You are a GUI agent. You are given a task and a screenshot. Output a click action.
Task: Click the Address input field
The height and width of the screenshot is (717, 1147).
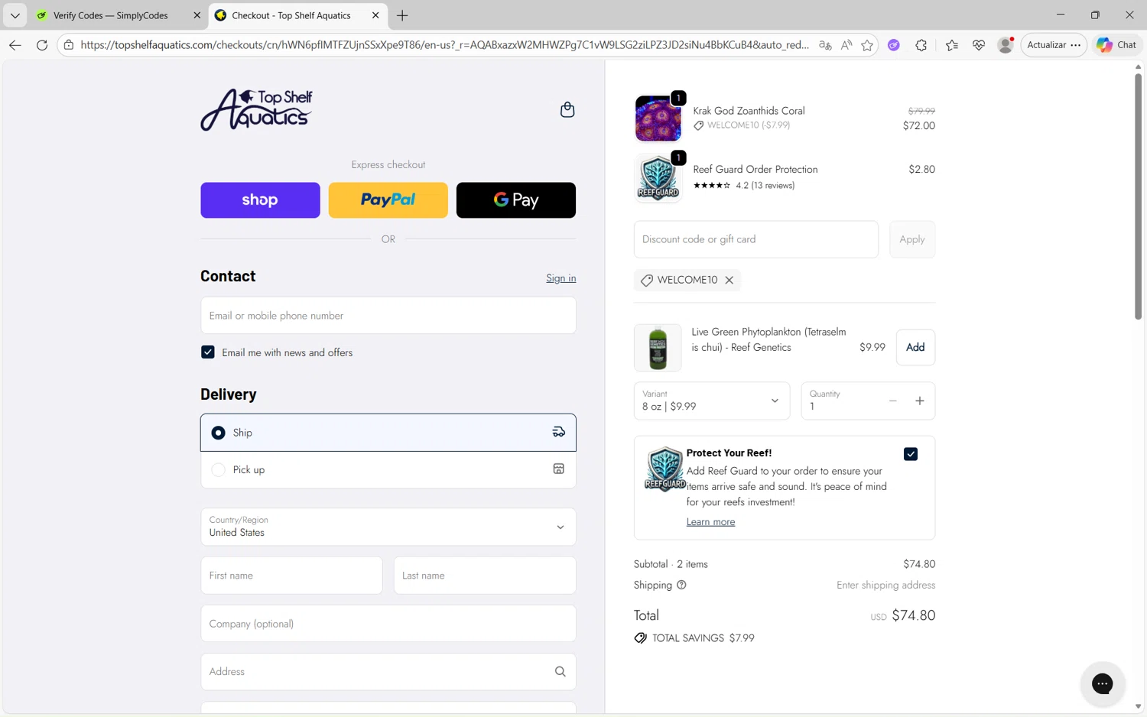click(388, 672)
